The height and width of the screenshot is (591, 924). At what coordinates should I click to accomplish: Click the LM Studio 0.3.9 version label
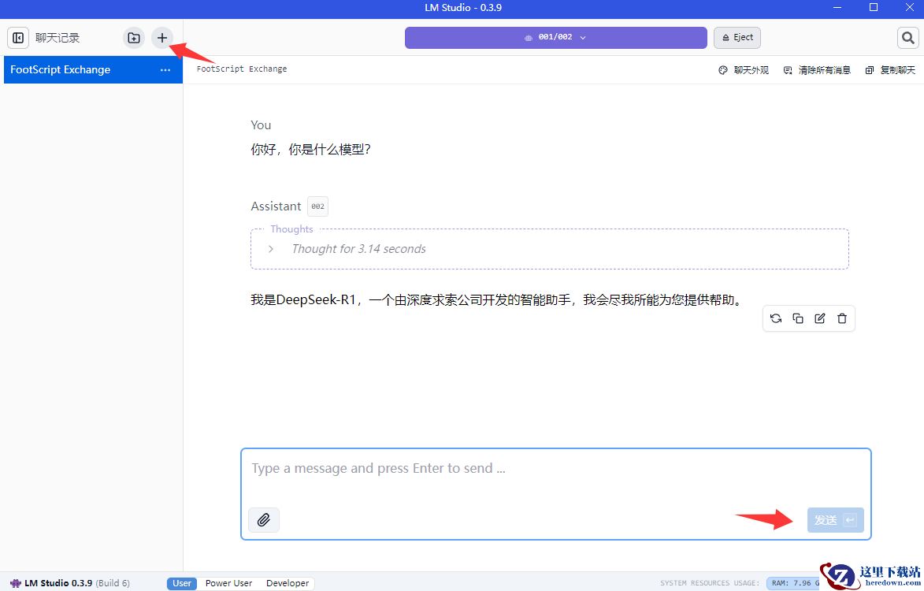(x=70, y=583)
